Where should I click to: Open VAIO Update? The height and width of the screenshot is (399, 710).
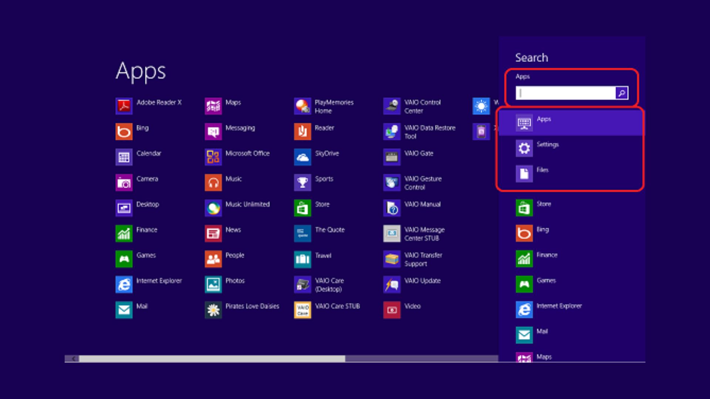coord(392,284)
